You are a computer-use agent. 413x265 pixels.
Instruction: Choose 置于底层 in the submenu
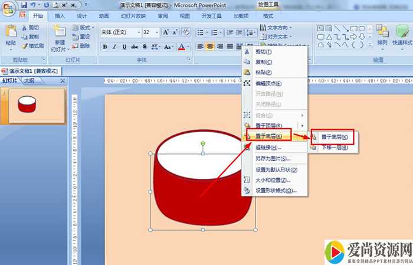tap(334, 137)
